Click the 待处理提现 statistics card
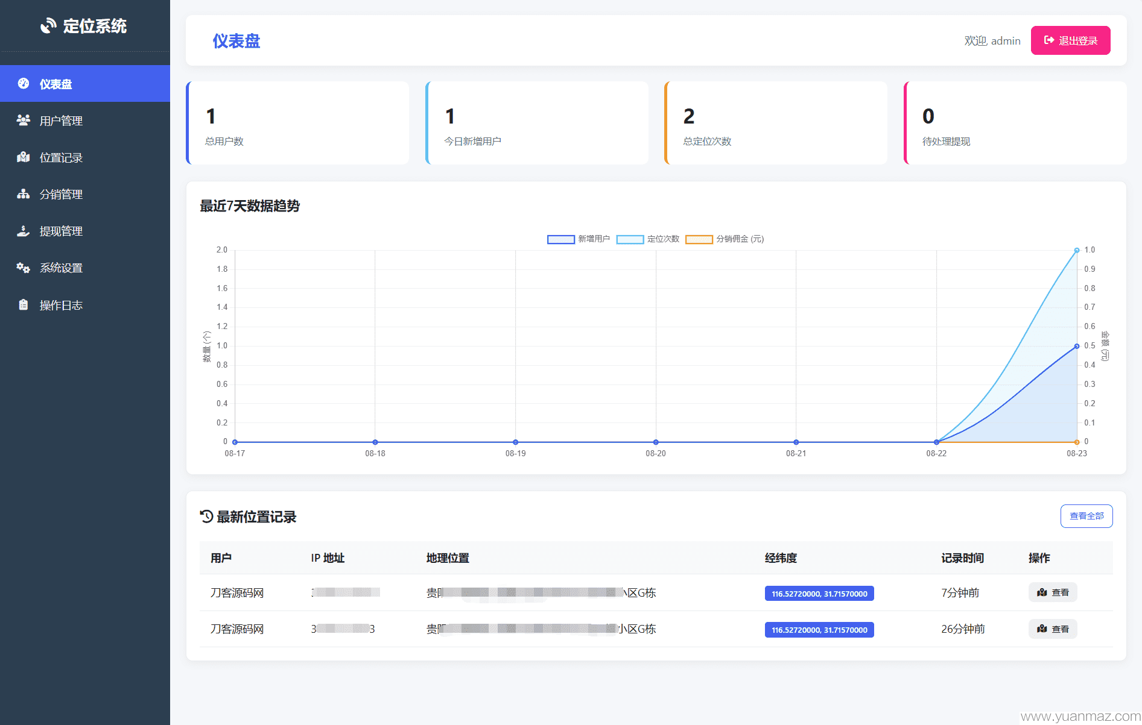The image size is (1142, 725). [1015, 123]
